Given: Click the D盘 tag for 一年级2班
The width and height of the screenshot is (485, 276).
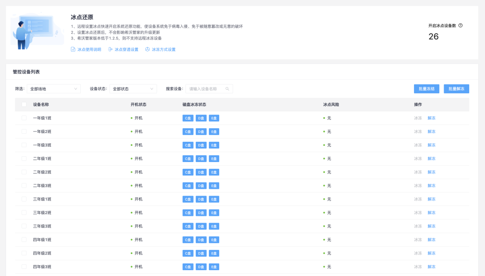Looking at the screenshot, I should click(x=201, y=131).
